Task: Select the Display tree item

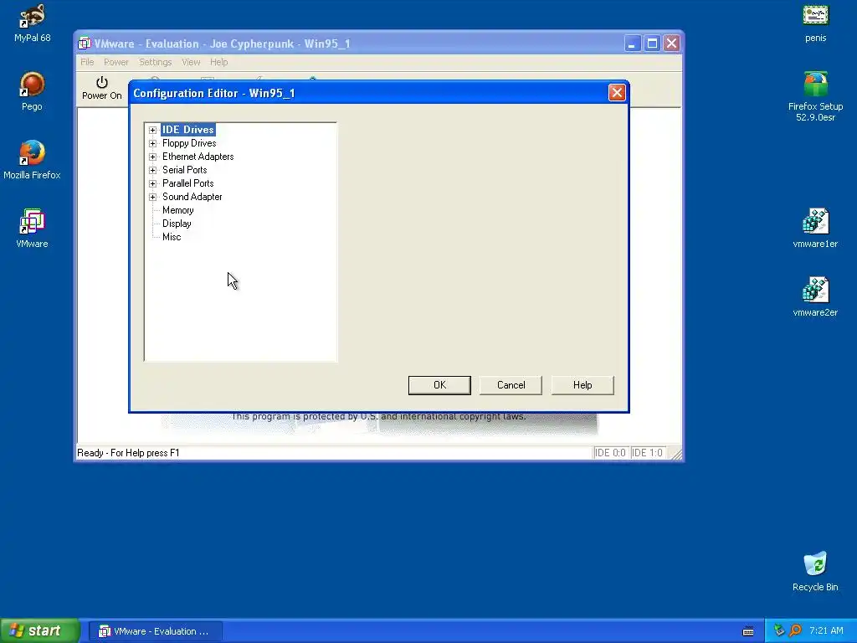Action: click(177, 224)
